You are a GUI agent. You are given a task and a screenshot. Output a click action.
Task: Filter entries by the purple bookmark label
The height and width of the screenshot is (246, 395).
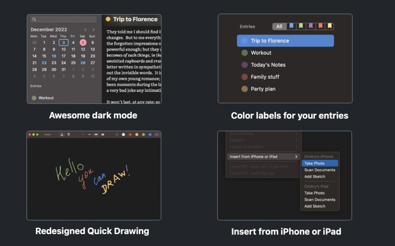pyautogui.click(x=310, y=26)
